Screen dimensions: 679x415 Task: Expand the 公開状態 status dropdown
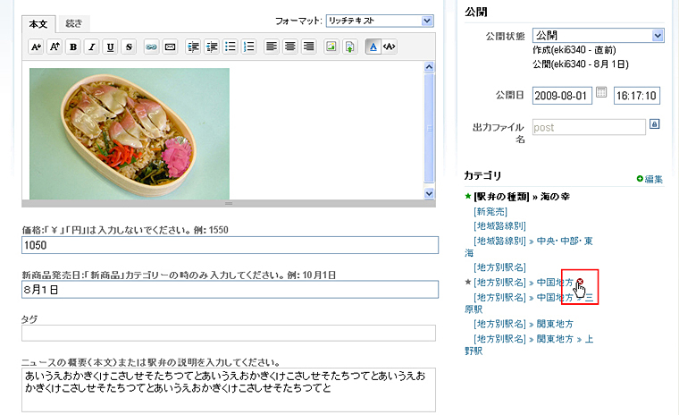(x=598, y=35)
